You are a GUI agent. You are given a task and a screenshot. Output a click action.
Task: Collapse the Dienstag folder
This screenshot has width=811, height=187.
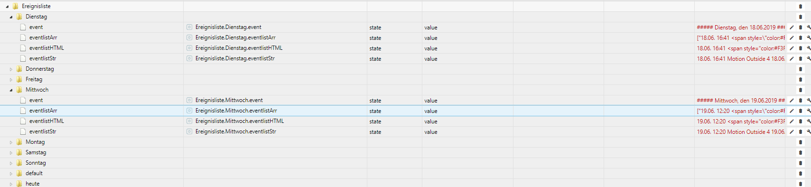tap(11, 17)
